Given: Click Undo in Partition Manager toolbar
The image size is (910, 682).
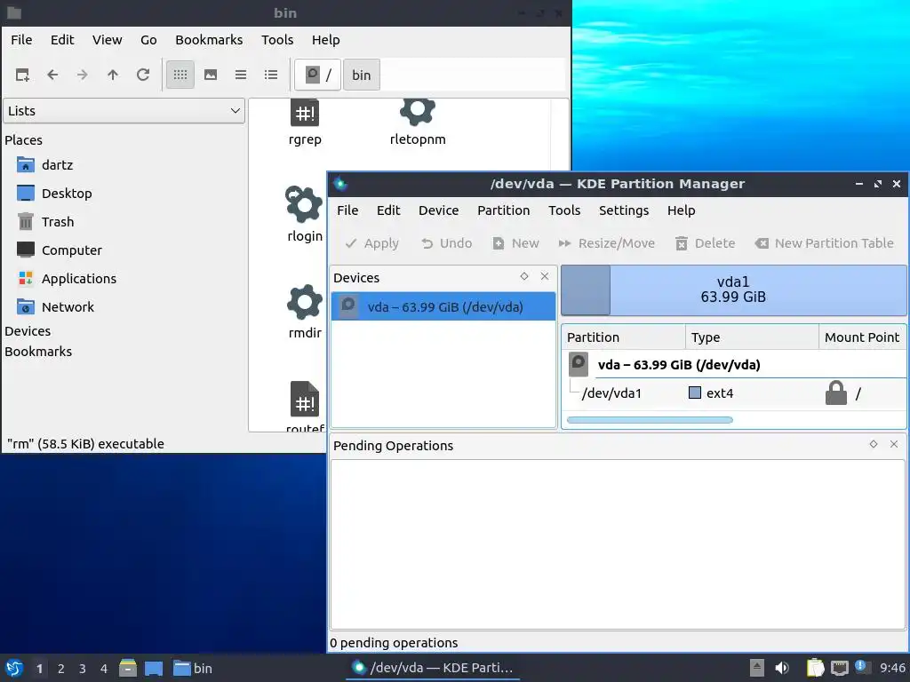Looking at the screenshot, I should (447, 243).
